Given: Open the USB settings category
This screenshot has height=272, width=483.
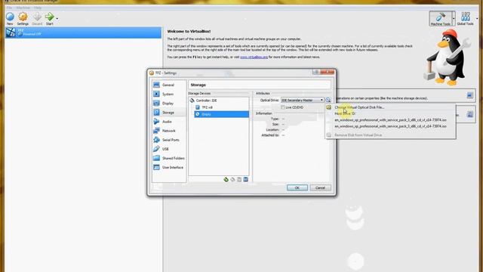Looking at the screenshot, I should 169,149.
